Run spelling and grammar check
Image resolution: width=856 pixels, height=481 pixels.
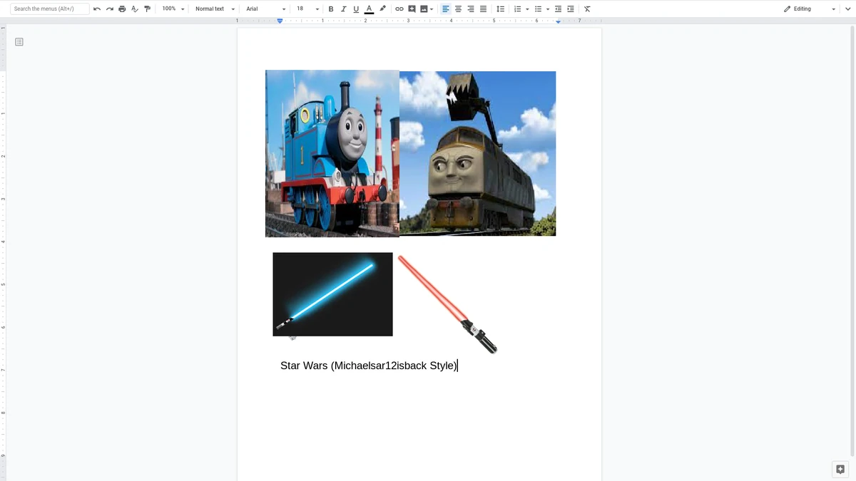tap(134, 9)
